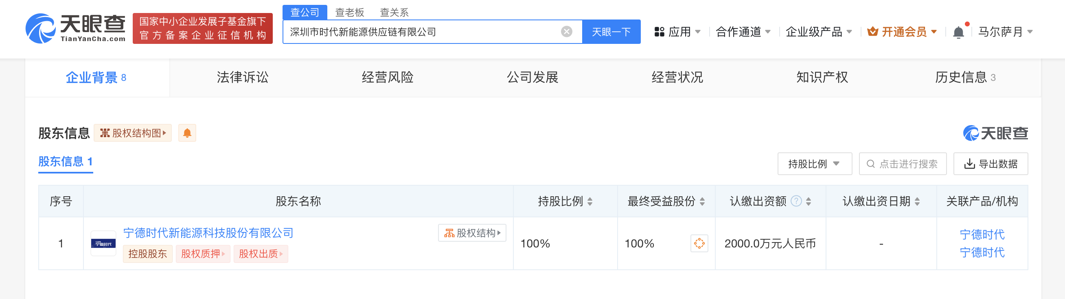The image size is (1065, 299).
Task: Clear the search box text
Action: coord(566,32)
